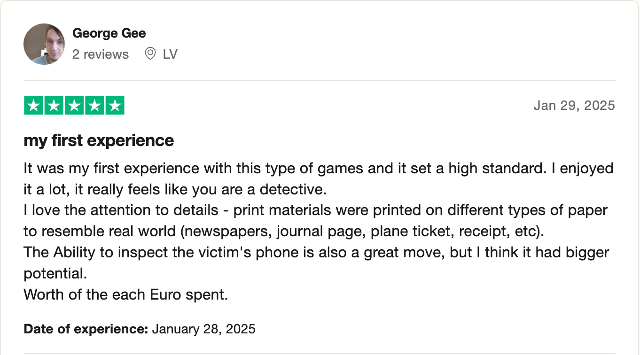Click George Gee's profile avatar photo

pos(44,44)
